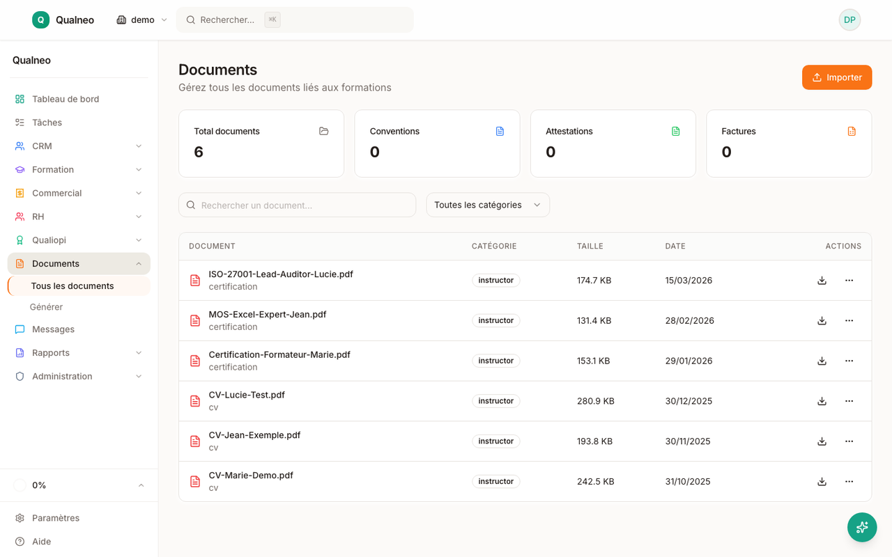Viewport: 892px width, 557px height.
Task: Click the size value 242.5 KB
Action: pos(596,482)
